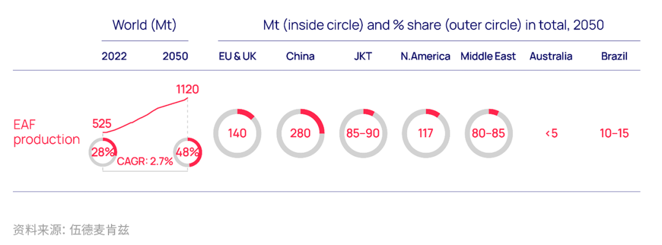
Task: Click Brazil's 10–15 value
Action: pyautogui.click(x=614, y=134)
